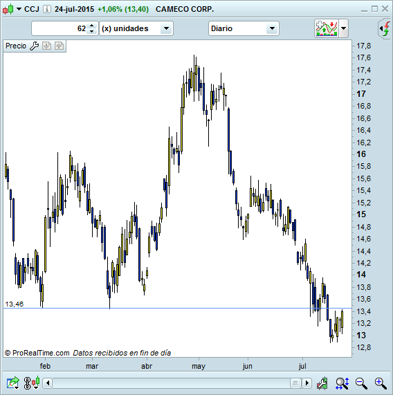
Task: Click the 12,8 price axis label
Action: click(x=363, y=347)
